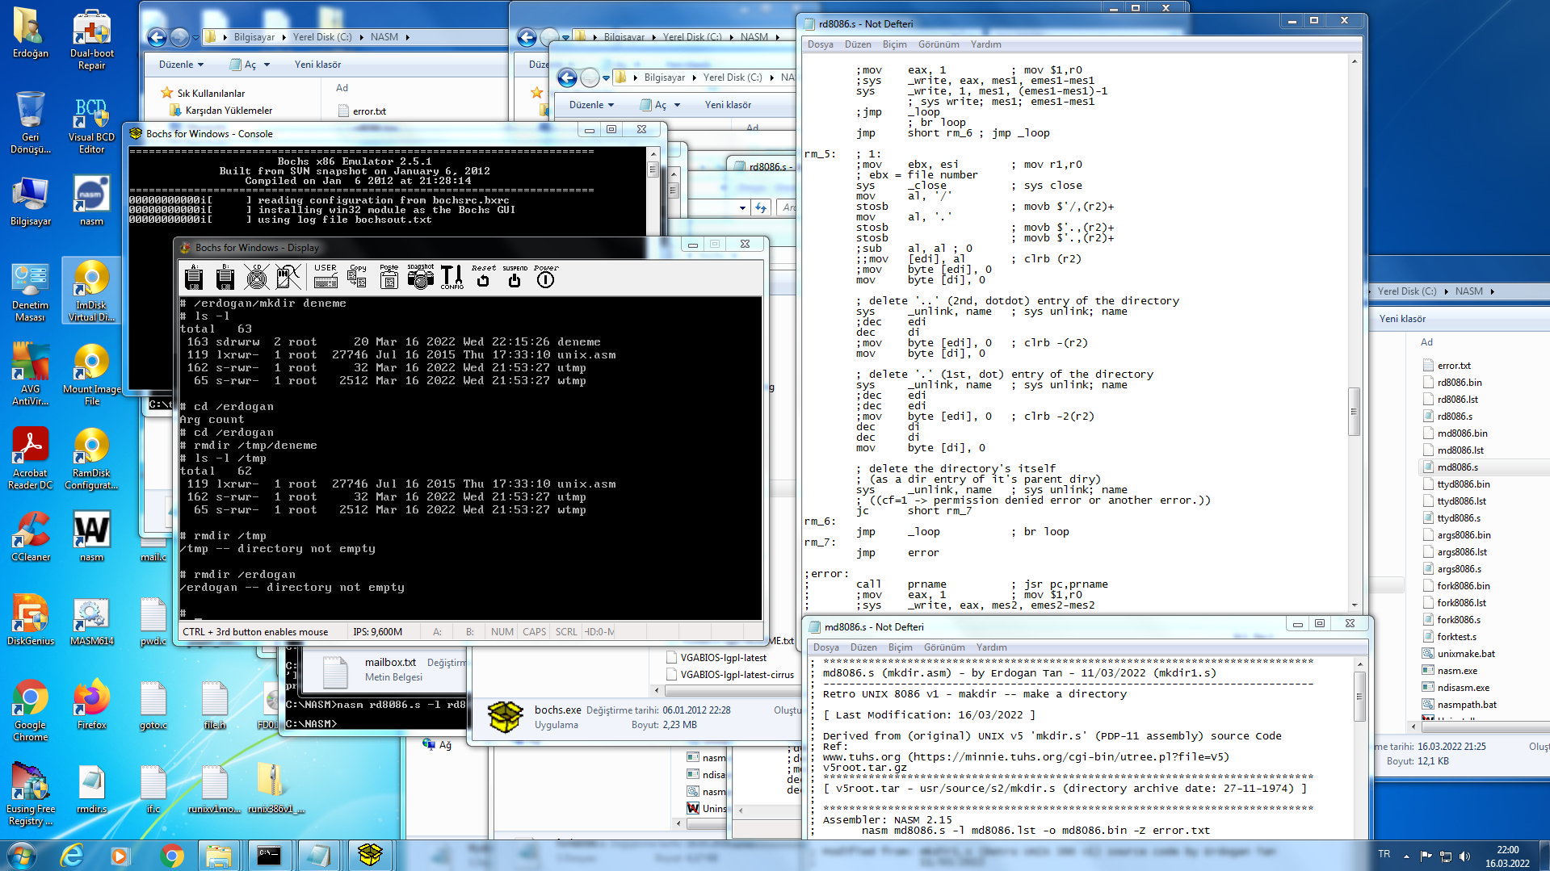
Task: Select fork8086.bin in the file list
Action: pyautogui.click(x=1463, y=586)
